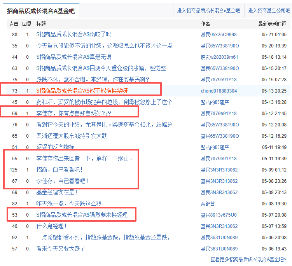Open post 李佳存，你有点自知自明好吗？
The height and width of the screenshot is (266, 292).
[74, 113]
